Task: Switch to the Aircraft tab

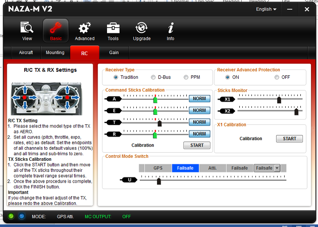Action: click(26, 53)
